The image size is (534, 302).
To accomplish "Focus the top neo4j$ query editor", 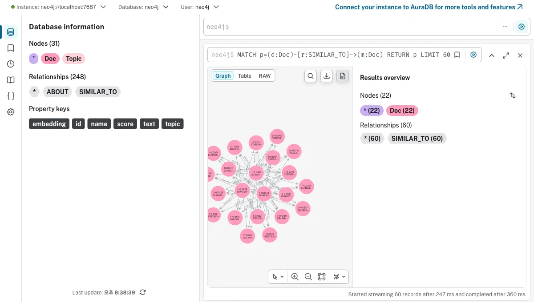I will pos(352,27).
